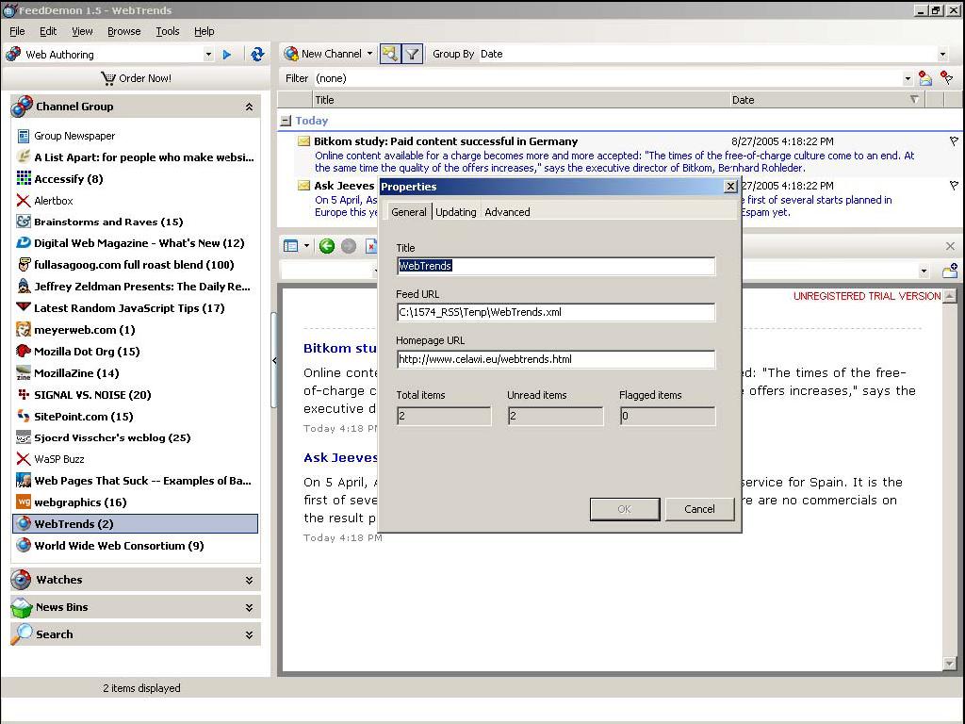
Task: Open the Group By Date dropdown
Action: [942, 54]
